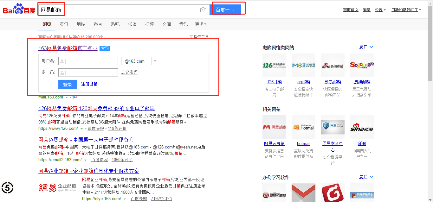Screen dimensions: 433x202
Task: Expand the 设置 dropdown menu
Action: pyautogui.click(x=380, y=10)
